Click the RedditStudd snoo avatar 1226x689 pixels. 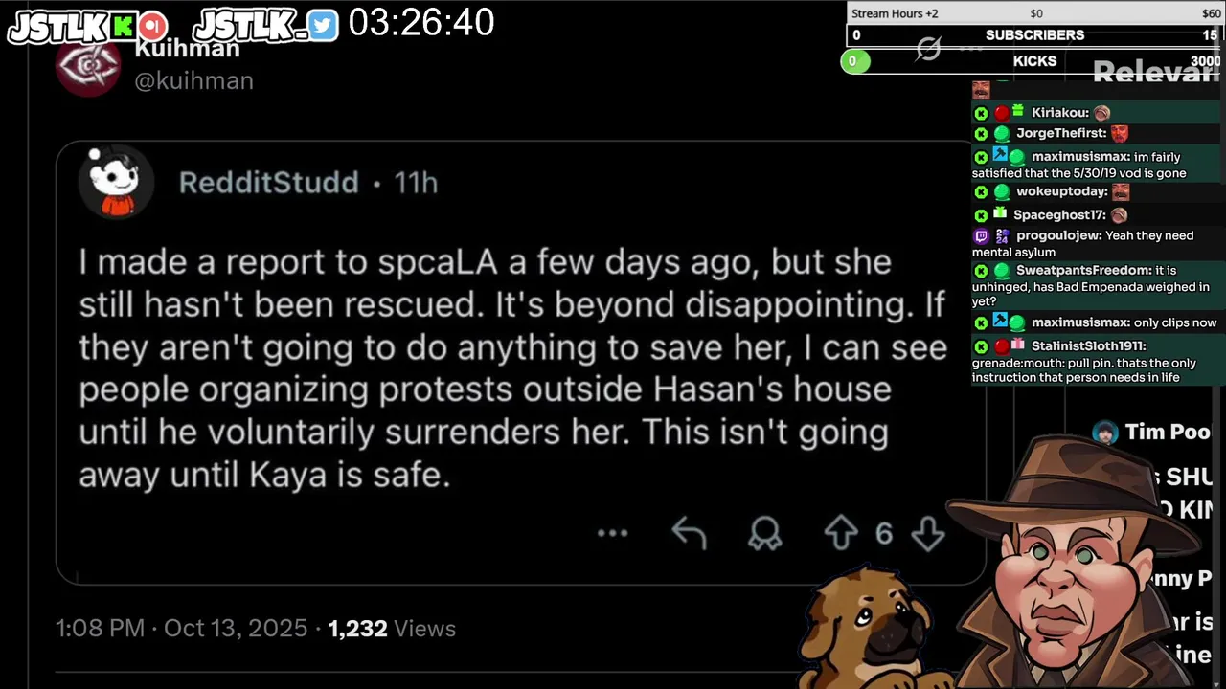coord(115,181)
